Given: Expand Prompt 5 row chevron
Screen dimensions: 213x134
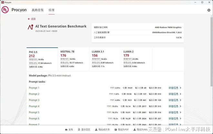Looking at the screenshot, I should point(180,112).
